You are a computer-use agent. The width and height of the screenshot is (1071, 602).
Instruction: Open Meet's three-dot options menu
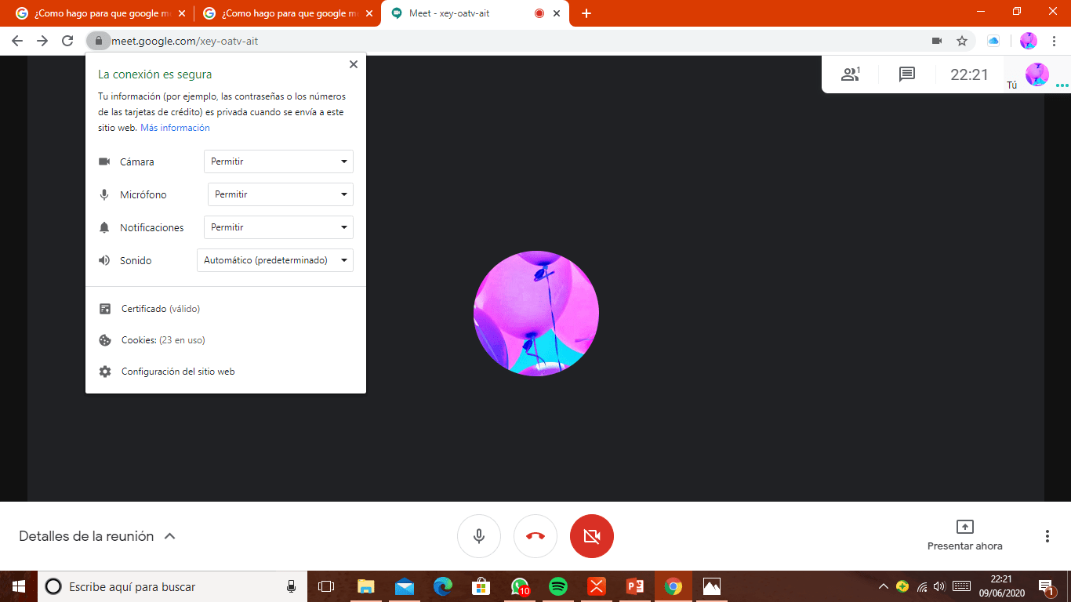1046,536
